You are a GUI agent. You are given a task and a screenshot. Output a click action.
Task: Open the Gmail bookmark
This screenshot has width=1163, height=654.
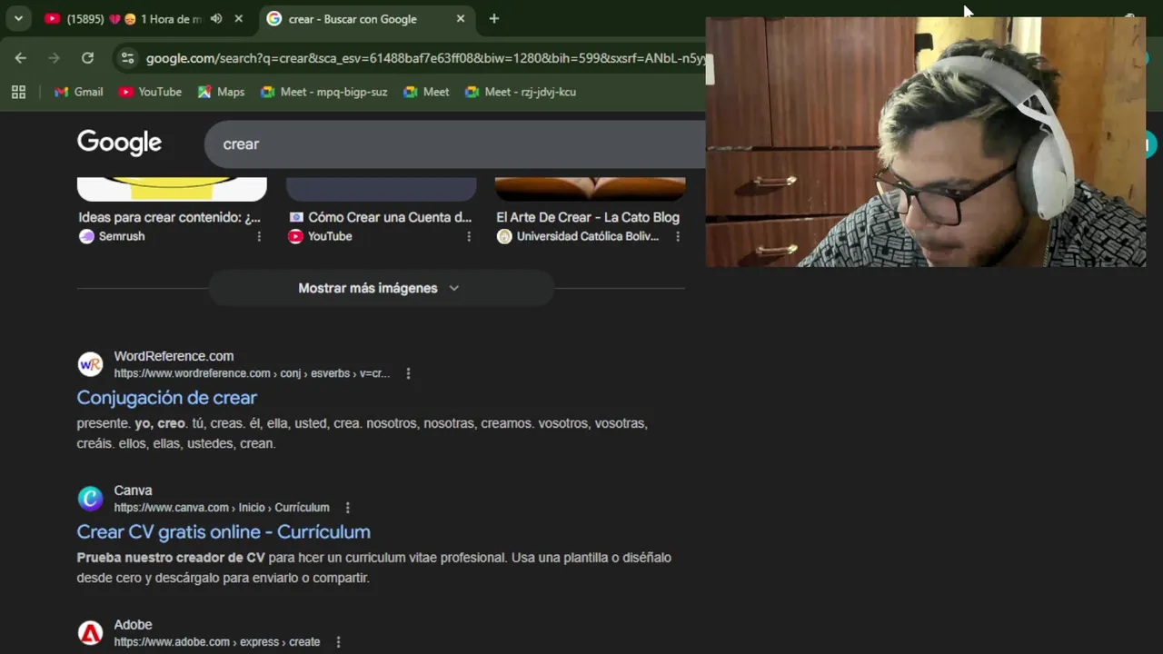pos(78,92)
